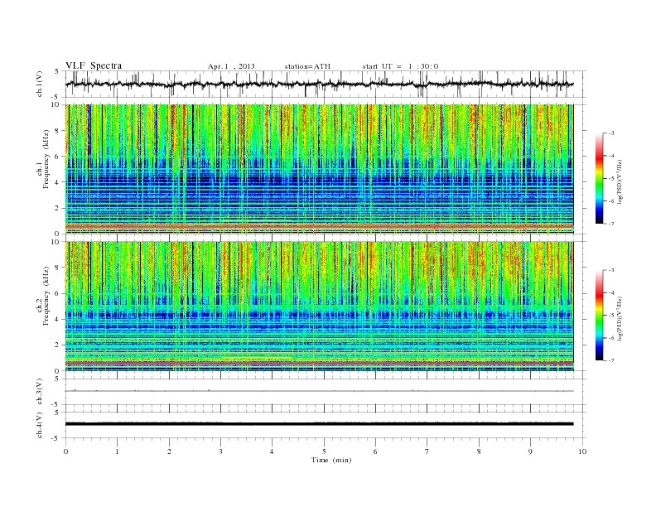Click the ch.2 spectrogram color scale bar
The height and width of the screenshot is (507, 656).
coord(599,316)
